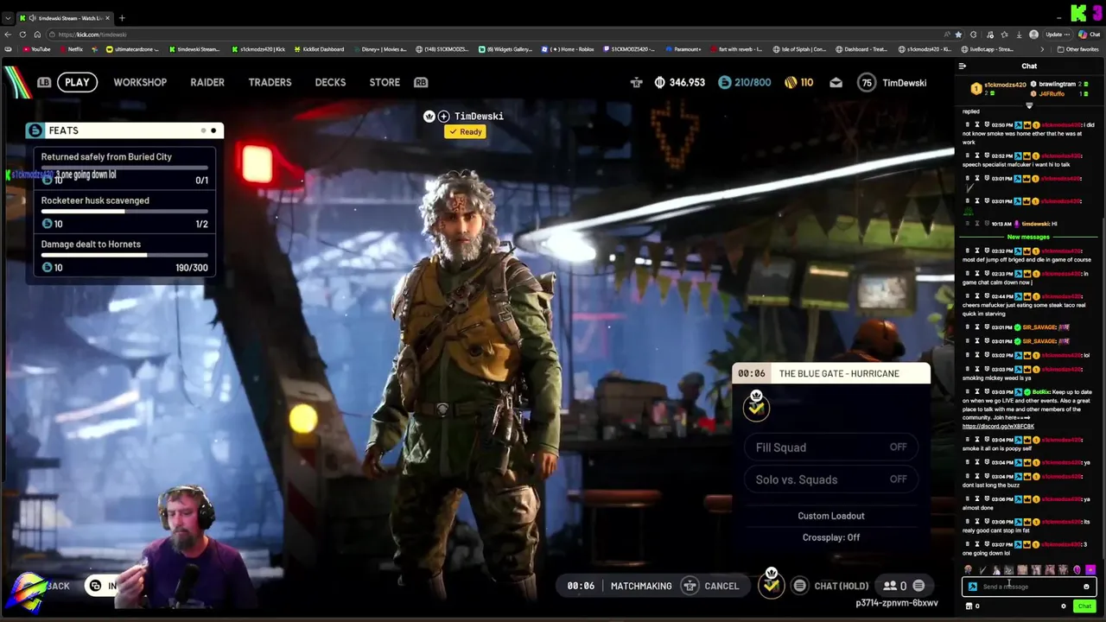Open chat settings gear
1106x622 pixels.
tap(1064, 606)
